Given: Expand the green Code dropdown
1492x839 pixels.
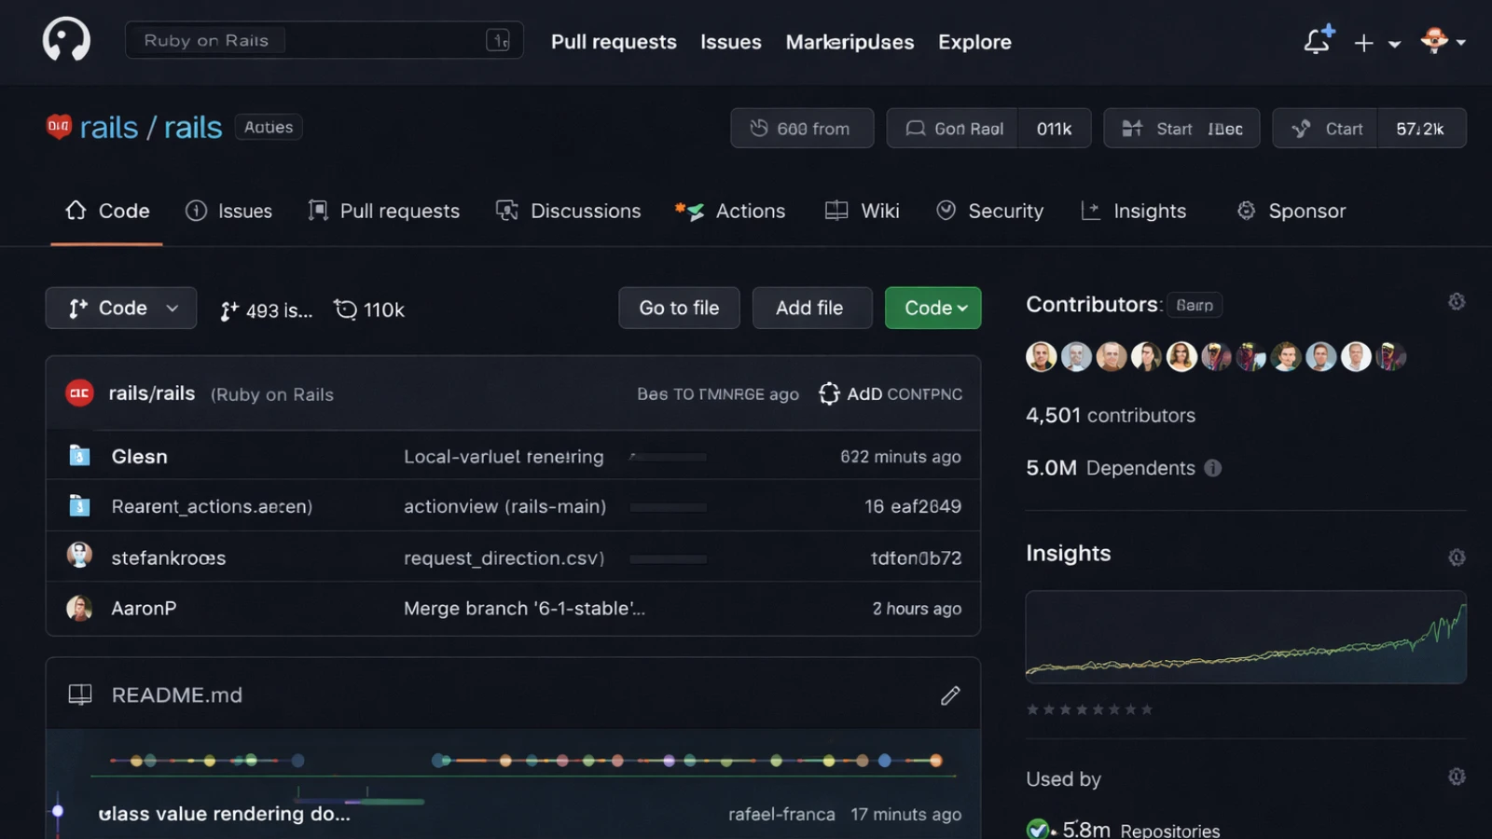Looking at the screenshot, I should (932, 308).
